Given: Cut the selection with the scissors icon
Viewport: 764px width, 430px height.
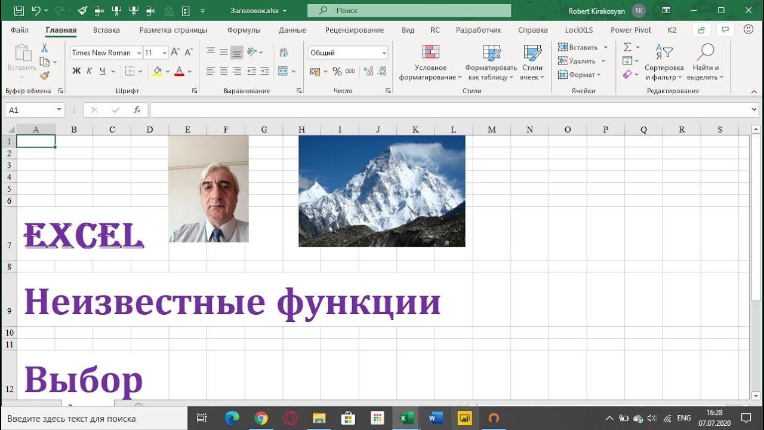Looking at the screenshot, I should coord(44,48).
